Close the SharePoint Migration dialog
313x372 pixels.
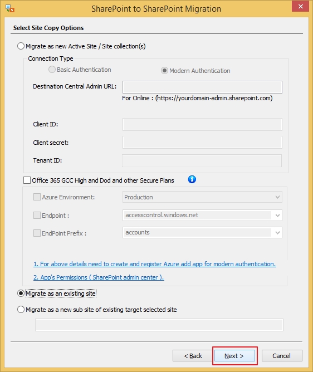[300, 7]
